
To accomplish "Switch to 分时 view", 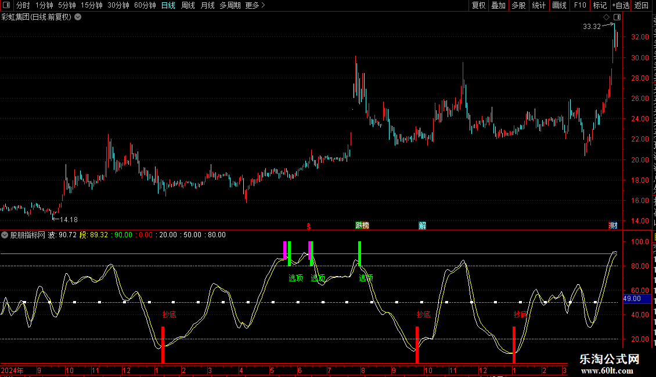I will [x=23, y=5].
